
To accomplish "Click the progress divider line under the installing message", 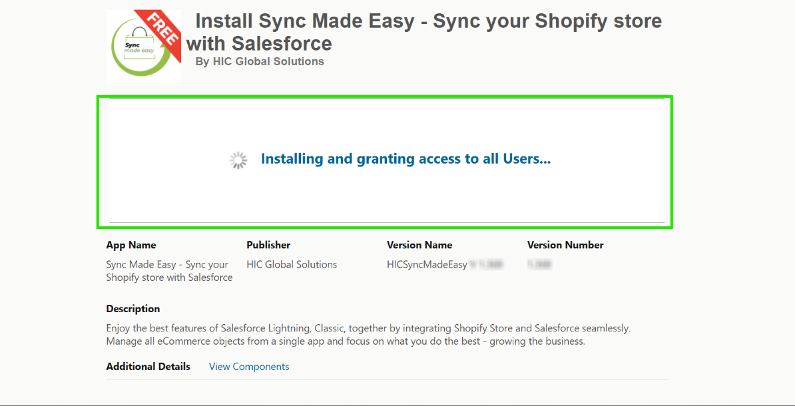I will (386, 222).
